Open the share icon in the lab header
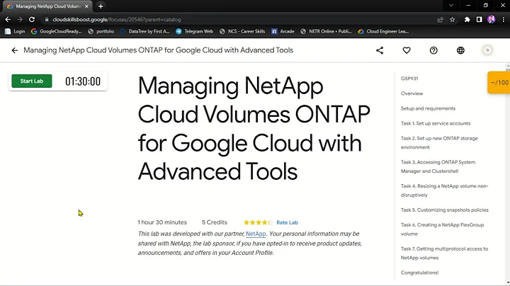Image resolution: width=510 pixels, height=286 pixels. click(x=380, y=50)
